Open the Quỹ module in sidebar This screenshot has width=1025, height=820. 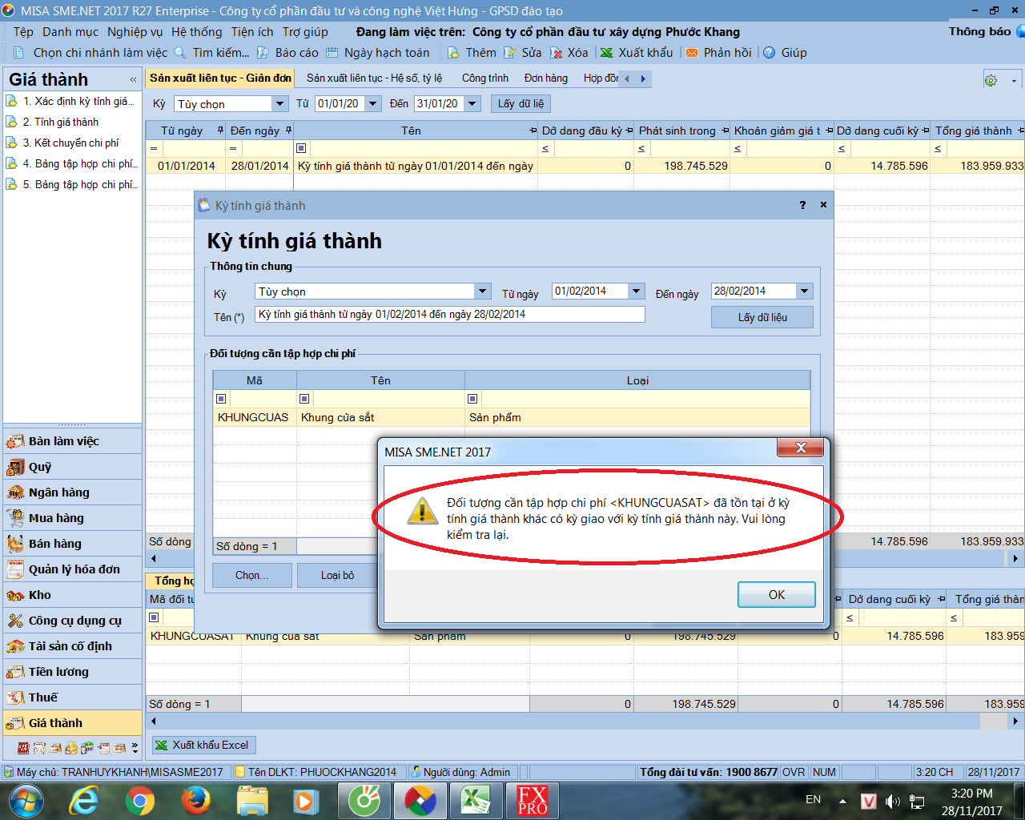72,467
